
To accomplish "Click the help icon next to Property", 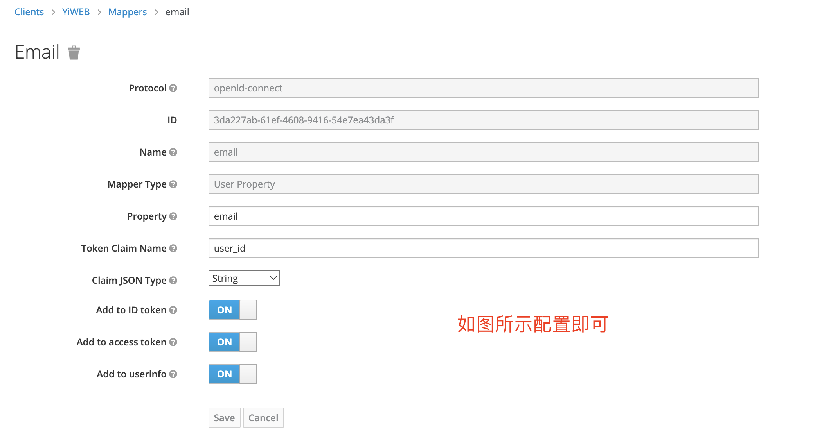I will [173, 216].
